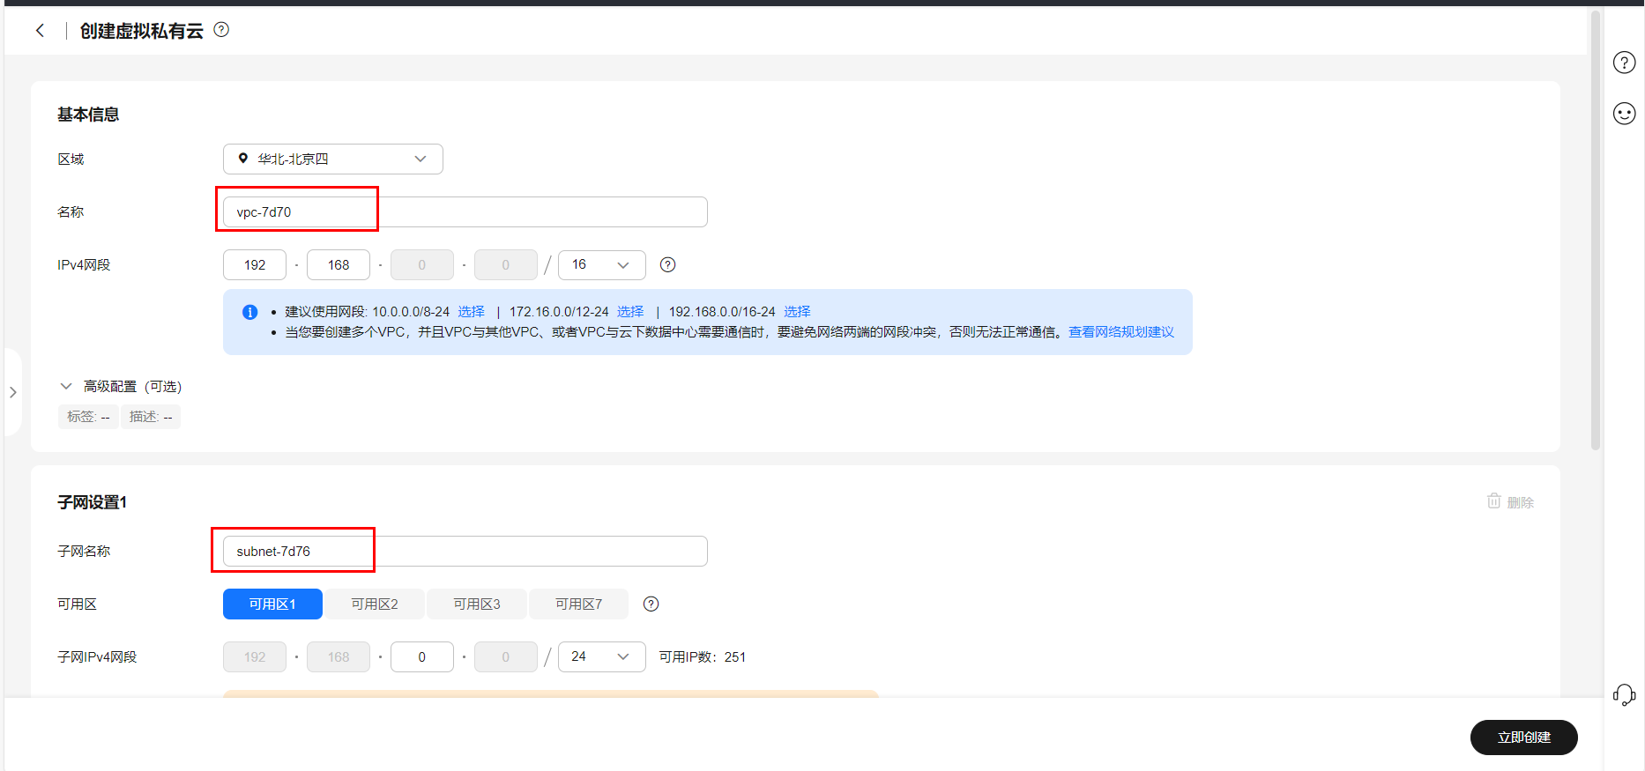Choose the 172.16.0.0/12-24 选择 link
Image resolution: width=1645 pixels, height=771 pixels.
coord(630,311)
